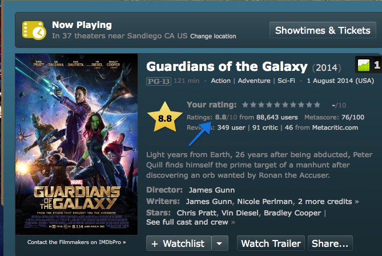
Task: View the 349 user reviews
Action: (x=230, y=127)
